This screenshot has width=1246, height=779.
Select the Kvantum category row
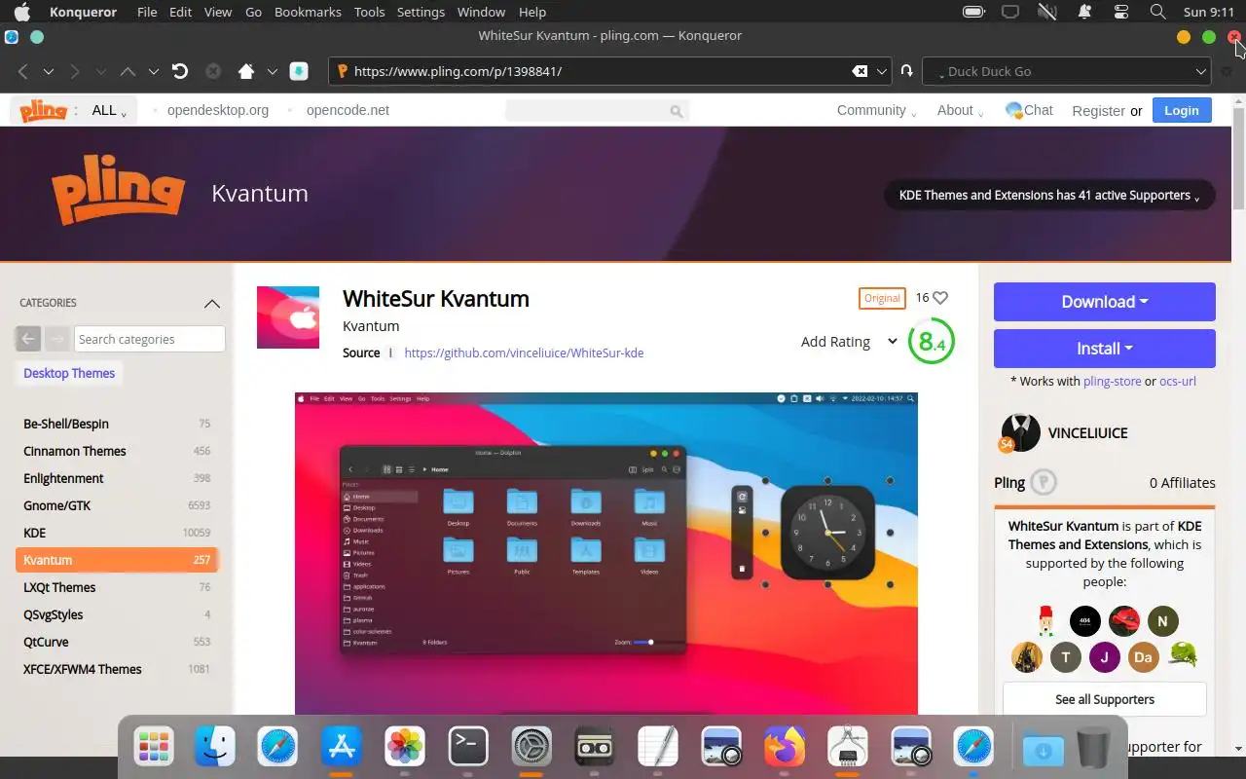point(117,560)
